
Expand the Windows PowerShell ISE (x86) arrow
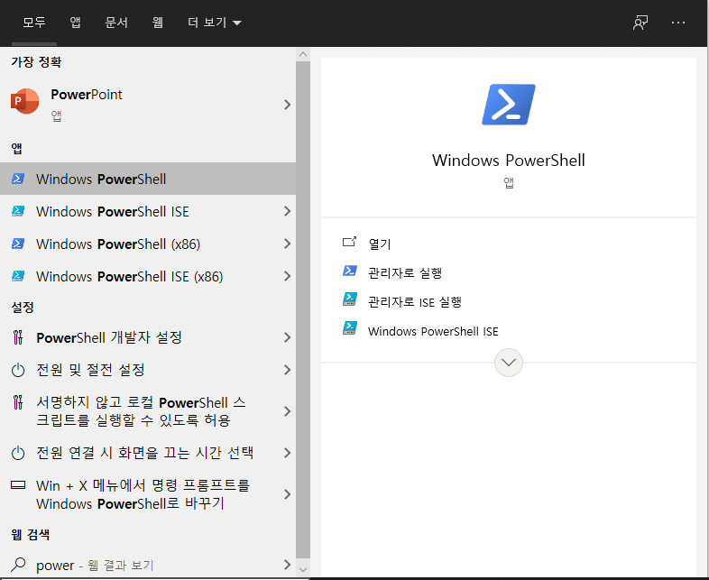coord(287,276)
